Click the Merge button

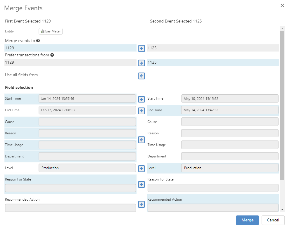point(247,220)
